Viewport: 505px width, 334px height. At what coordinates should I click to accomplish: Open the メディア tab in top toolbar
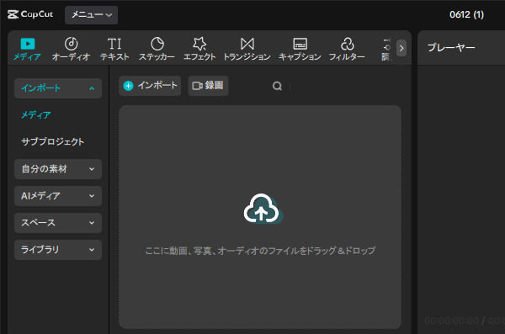(27, 50)
